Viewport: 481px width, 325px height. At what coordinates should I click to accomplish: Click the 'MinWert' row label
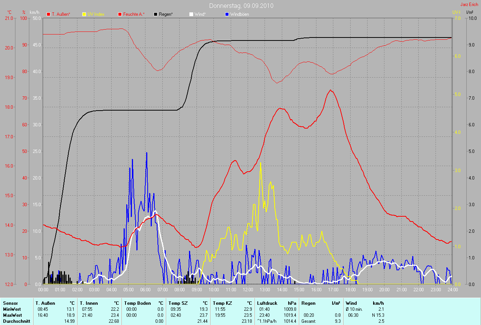click(12, 309)
